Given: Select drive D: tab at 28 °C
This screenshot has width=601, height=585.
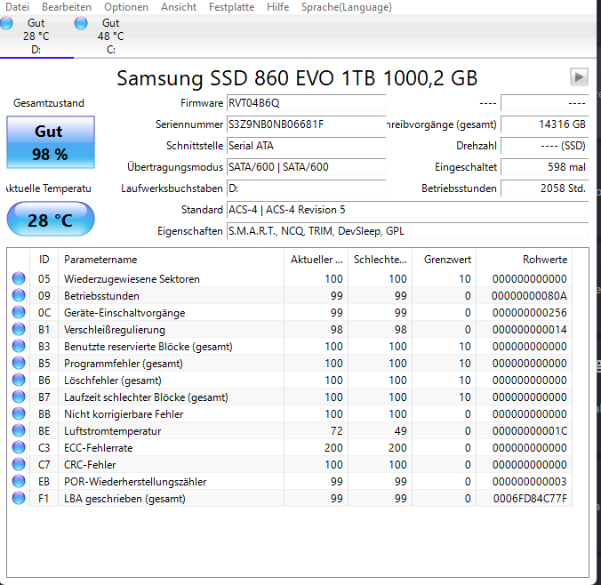Looking at the screenshot, I should [36, 36].
